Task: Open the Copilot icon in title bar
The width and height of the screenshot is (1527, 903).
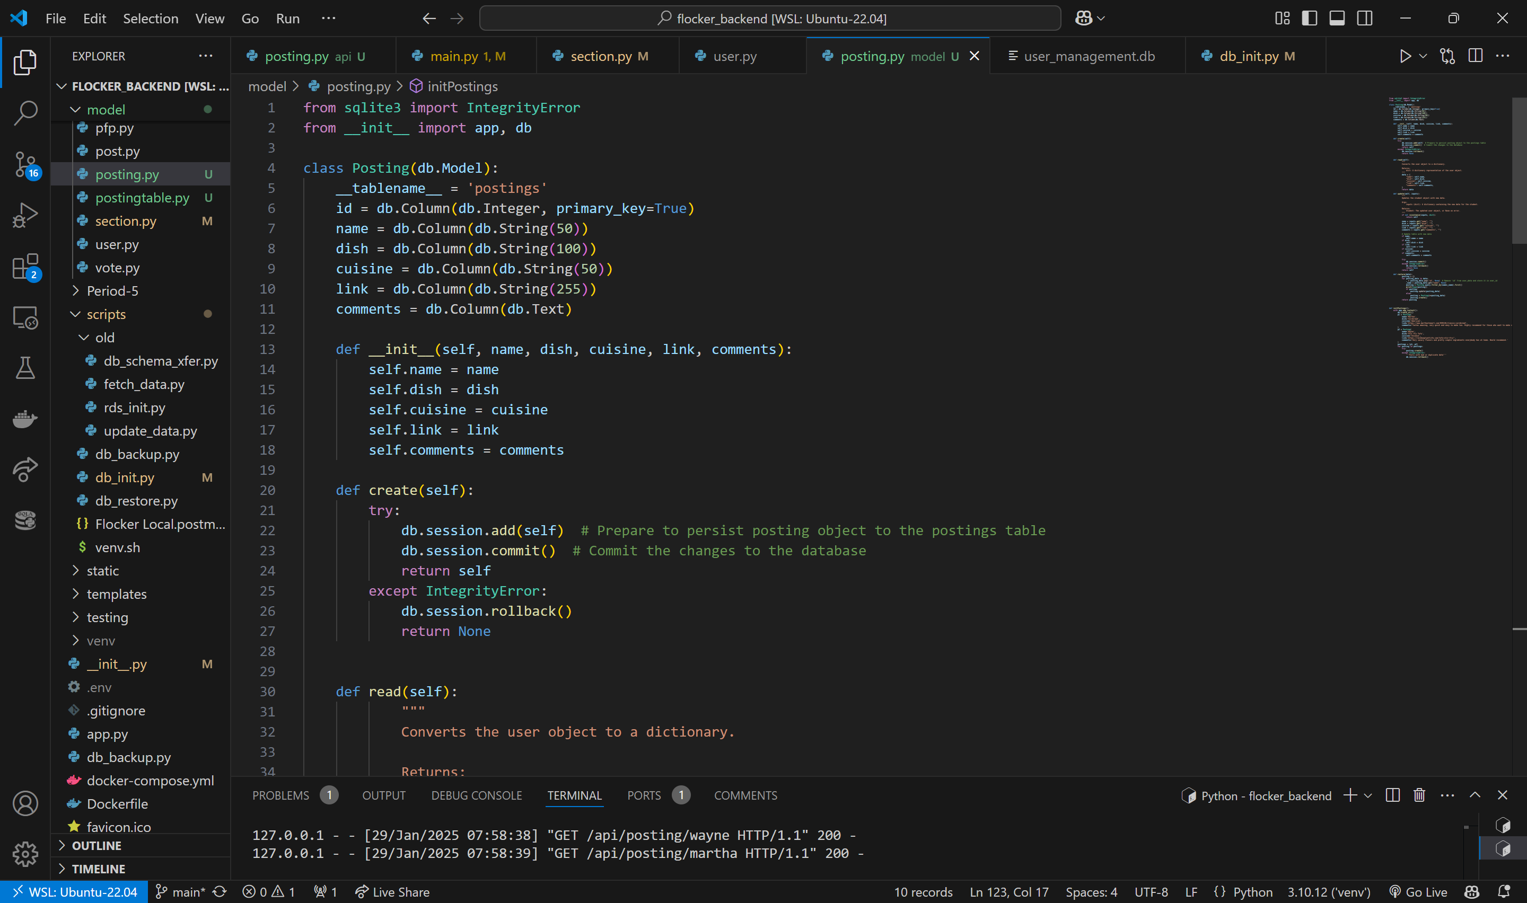Action: click(1083, 18)
